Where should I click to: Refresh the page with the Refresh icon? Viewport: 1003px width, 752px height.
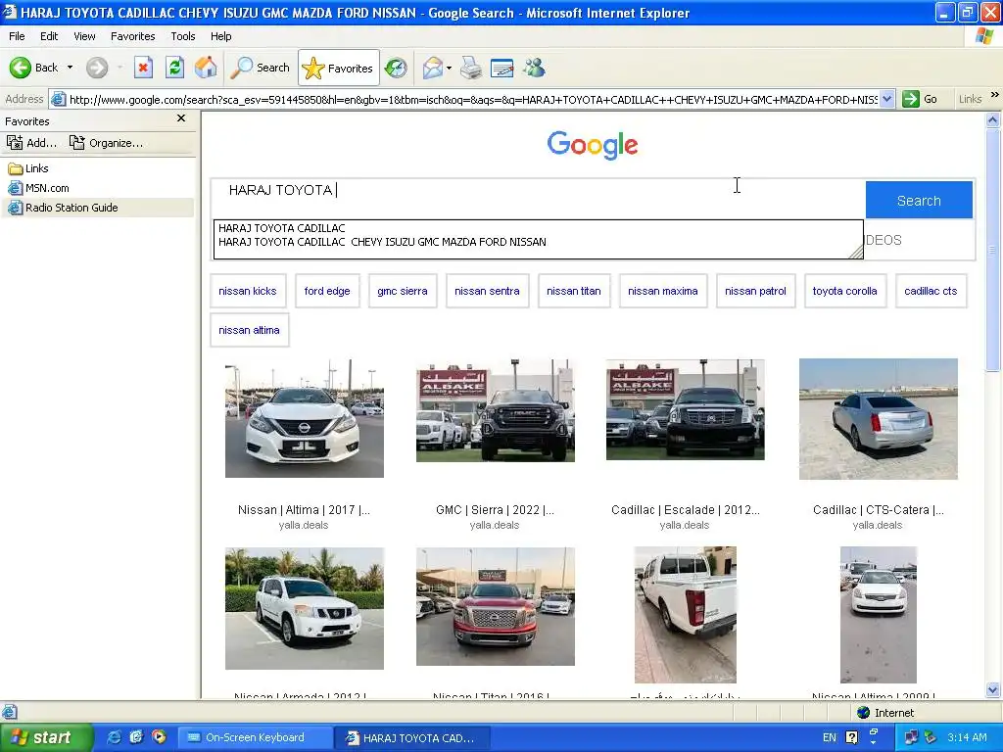coord(174,68)
